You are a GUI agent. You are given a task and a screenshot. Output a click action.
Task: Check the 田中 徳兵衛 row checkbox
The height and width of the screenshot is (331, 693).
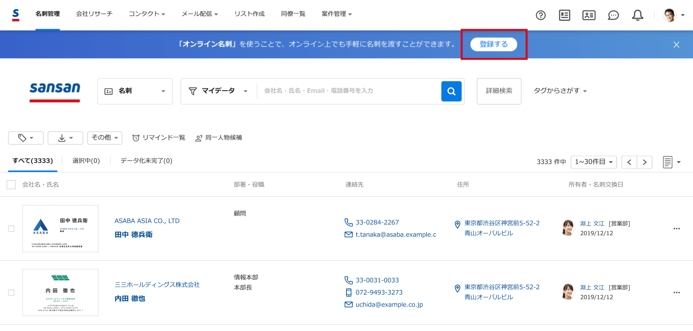11,229
